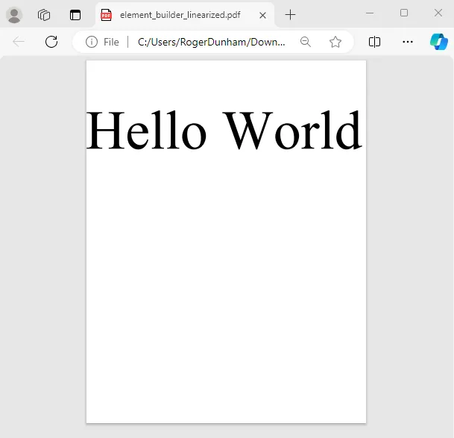This screenshot has width=454, height=438.
Task: Launch the Copilot sidebar
Action: point(438,42)
